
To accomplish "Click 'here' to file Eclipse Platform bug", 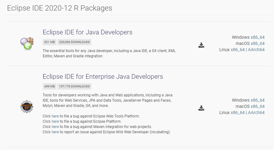I will click(55, 121).
